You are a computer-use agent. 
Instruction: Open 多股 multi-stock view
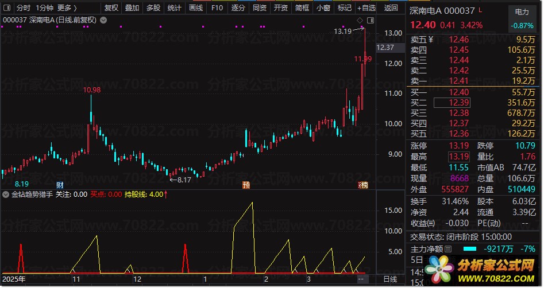click(x=153, y=7)
